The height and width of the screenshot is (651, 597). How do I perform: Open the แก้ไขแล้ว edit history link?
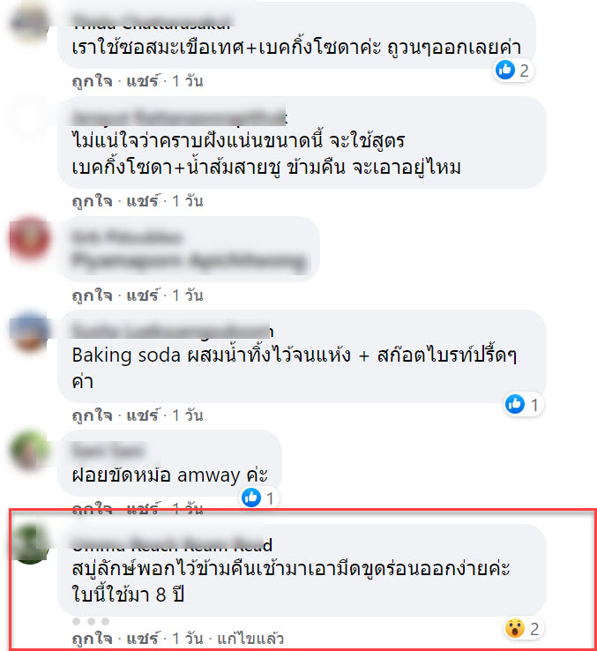250,638
